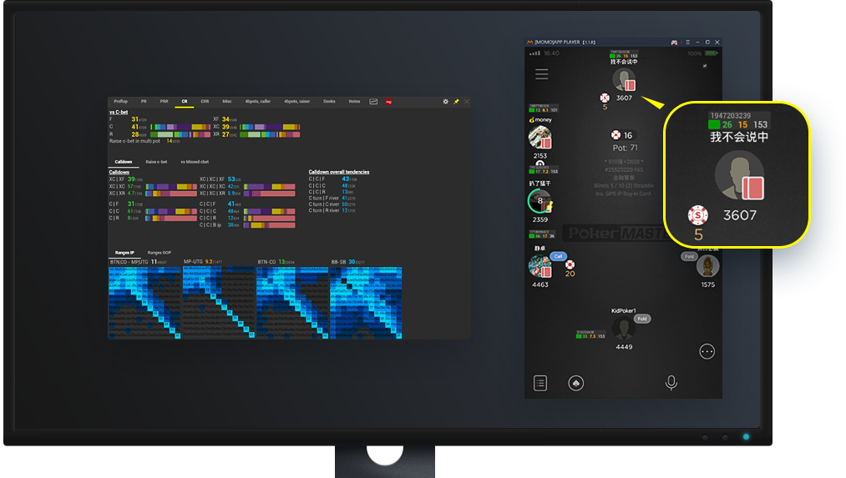Click KidPoker1 player avatar
Viewport: 846px width, 478px height.
point(622,328)
